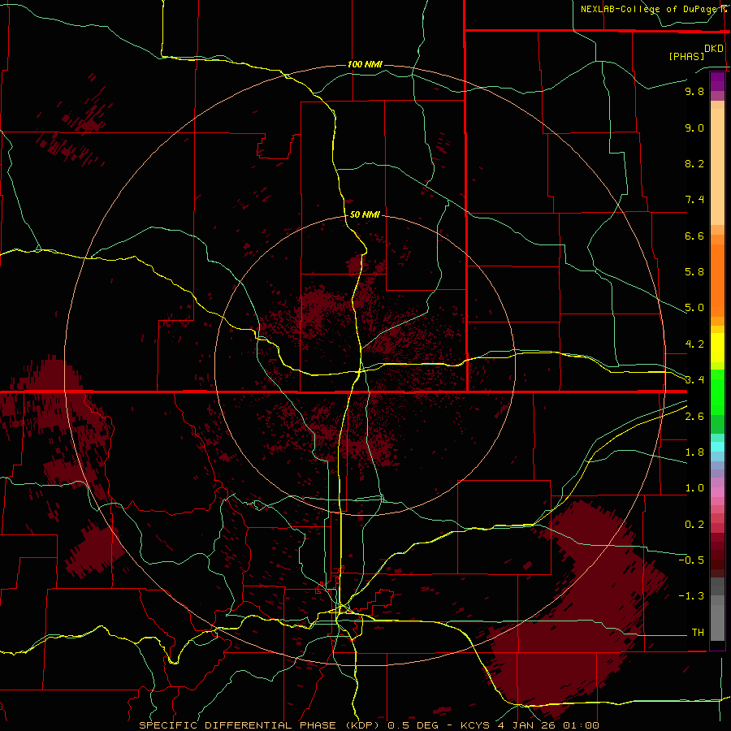Pick the yellow segment of the color bar
Viewport: 731px width, 731px height.
(717, 348)
